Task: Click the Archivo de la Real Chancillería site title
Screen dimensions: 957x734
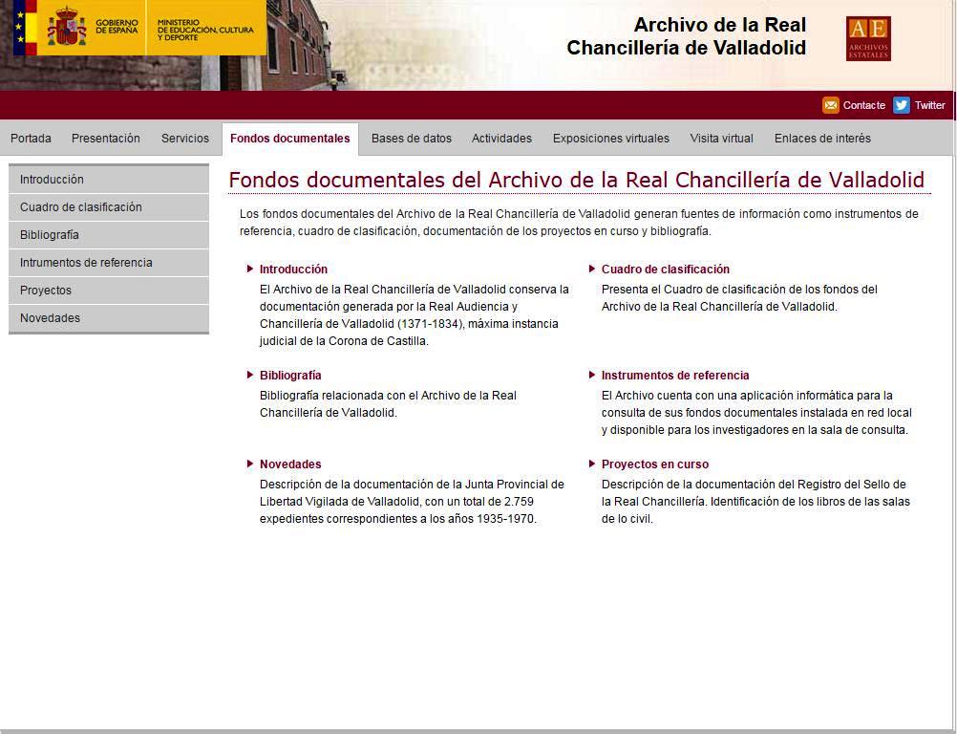Action: point(686,36)
